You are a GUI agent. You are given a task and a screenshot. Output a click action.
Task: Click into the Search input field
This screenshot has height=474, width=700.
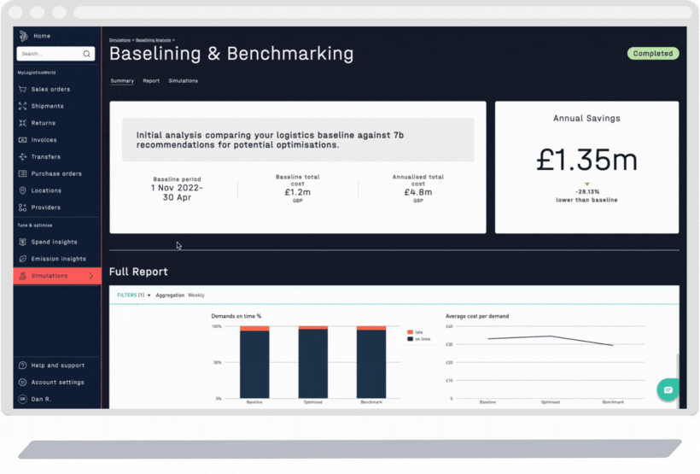coord(50,54)
